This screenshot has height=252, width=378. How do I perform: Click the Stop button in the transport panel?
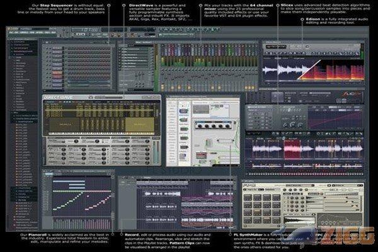tap(83, 35)
